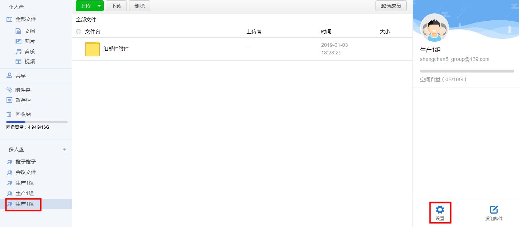
Task: Open the 图片 category
Action: click(x=29, y=41)
